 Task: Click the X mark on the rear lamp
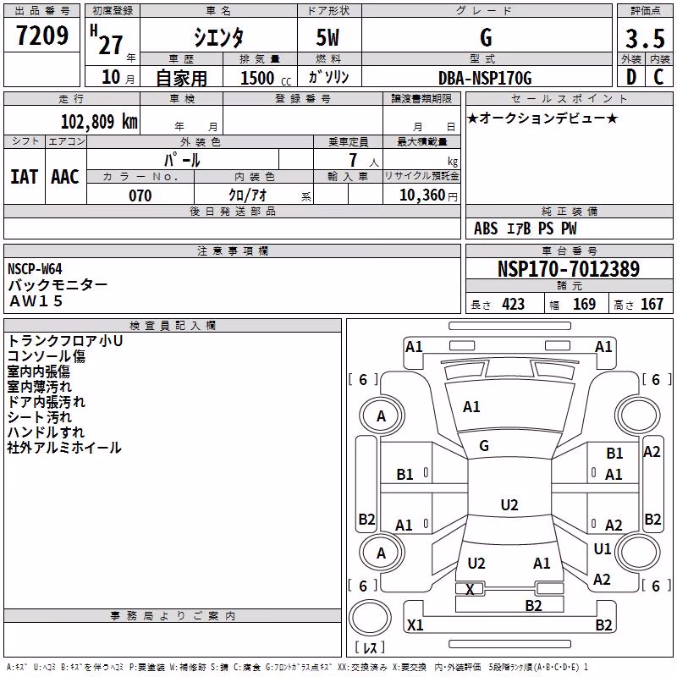[x=470, y=589]
